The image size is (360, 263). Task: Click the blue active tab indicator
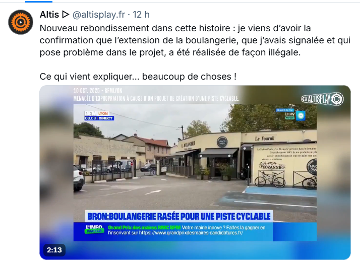[38, 2]
